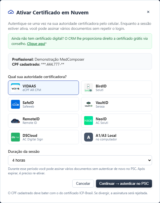This screenshot has height=203, width=160.
Task: Click the VIDAAS logo icon
Action: (15, 88)
